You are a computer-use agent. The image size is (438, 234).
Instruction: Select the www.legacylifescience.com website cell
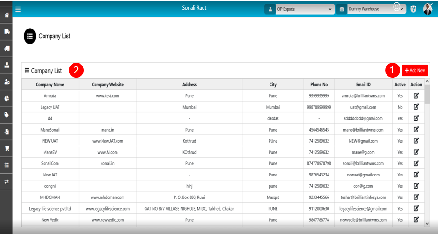(x=108, y=208)
